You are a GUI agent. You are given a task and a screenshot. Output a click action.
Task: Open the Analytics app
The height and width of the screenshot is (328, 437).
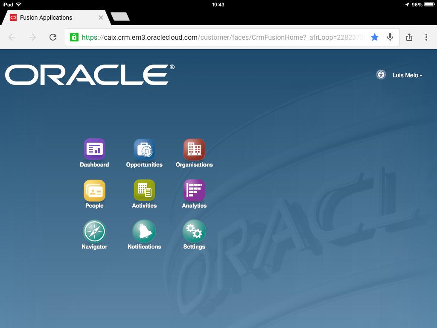pyautogui.click(x=194, y=190)
